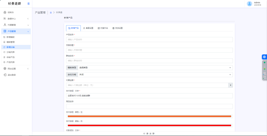
Task: Focus the 群组名称 input field
Action: (149, 61)
